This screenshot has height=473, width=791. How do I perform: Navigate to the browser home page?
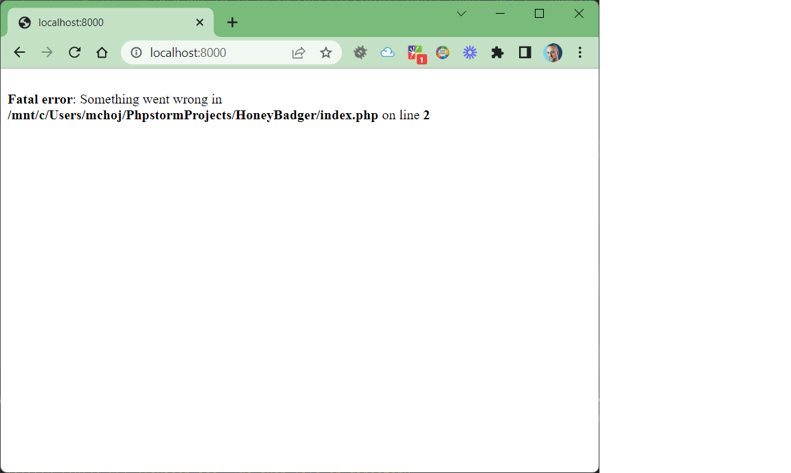point(102,52)
